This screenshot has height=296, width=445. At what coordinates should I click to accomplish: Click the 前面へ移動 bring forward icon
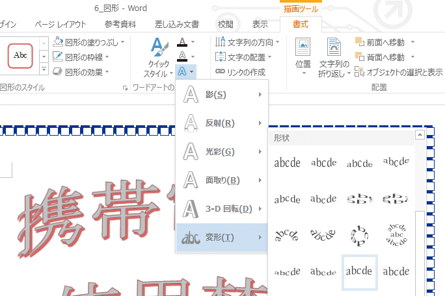pyautogui.click(x=360, y=42)
